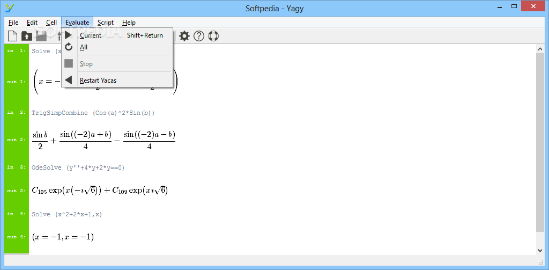The image size is (549, 270).
Task: Click the Stop menu entry
Action: 117,64
